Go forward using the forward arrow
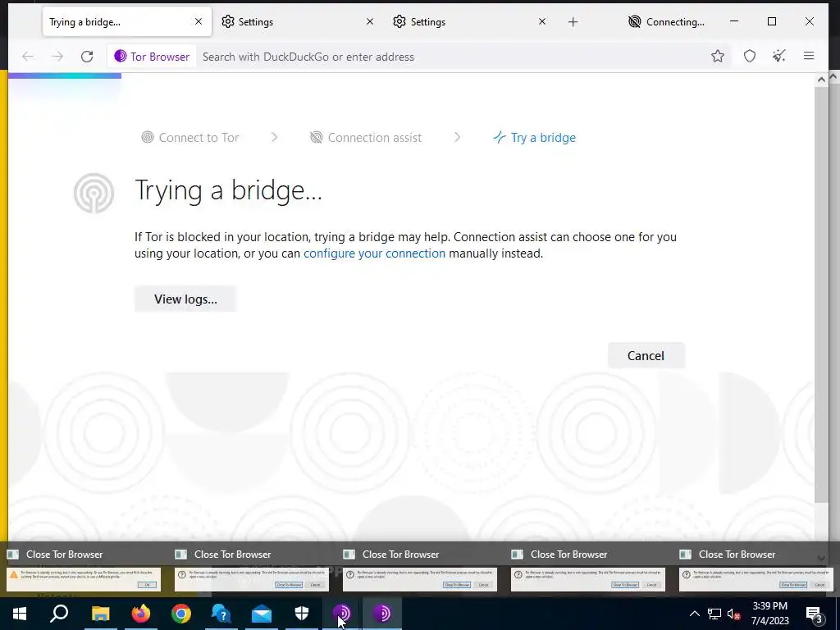Viewport: 840px width, 630px height. click(x=57, y=57)
